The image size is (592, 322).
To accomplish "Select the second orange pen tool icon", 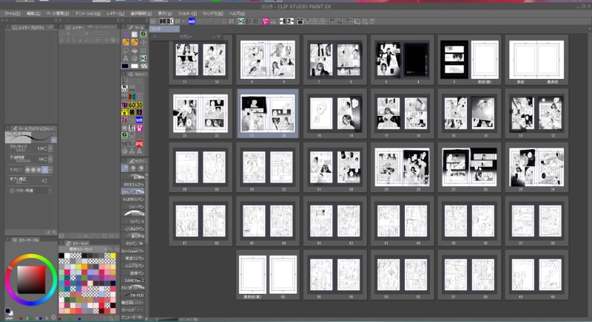I will point(135,42).
